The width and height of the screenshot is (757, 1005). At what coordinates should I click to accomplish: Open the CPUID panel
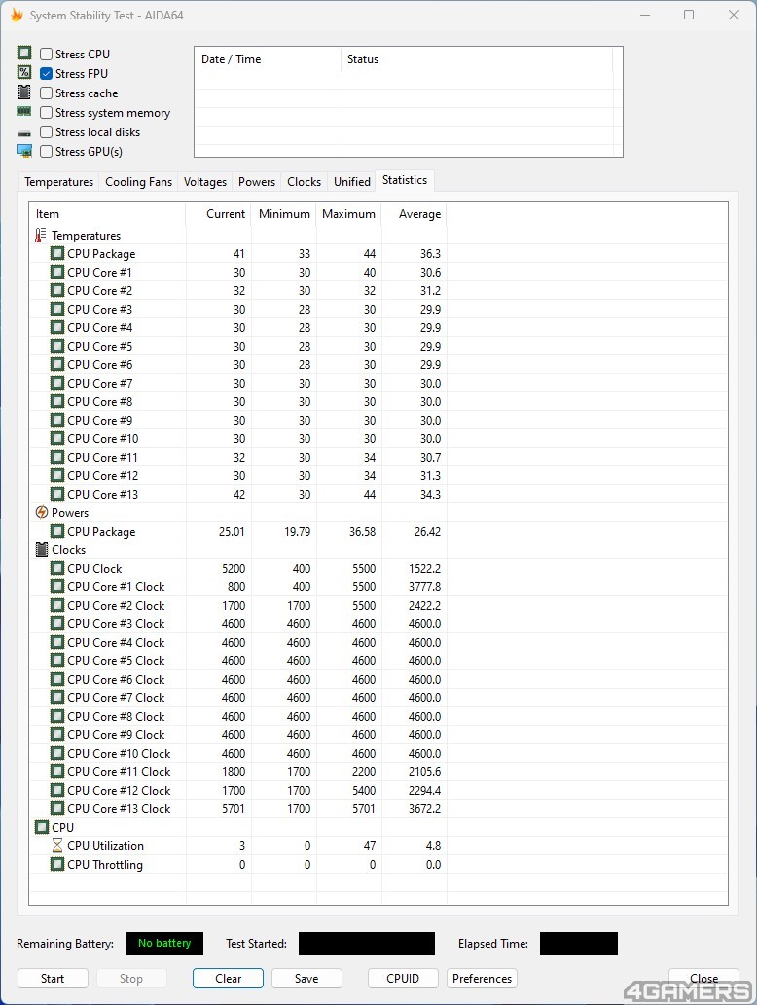pyautogui.click(x=403, y=979)
